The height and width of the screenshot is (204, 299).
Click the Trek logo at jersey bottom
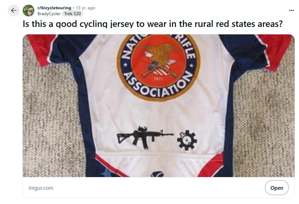pyautogui.click(x=158, y=174)
